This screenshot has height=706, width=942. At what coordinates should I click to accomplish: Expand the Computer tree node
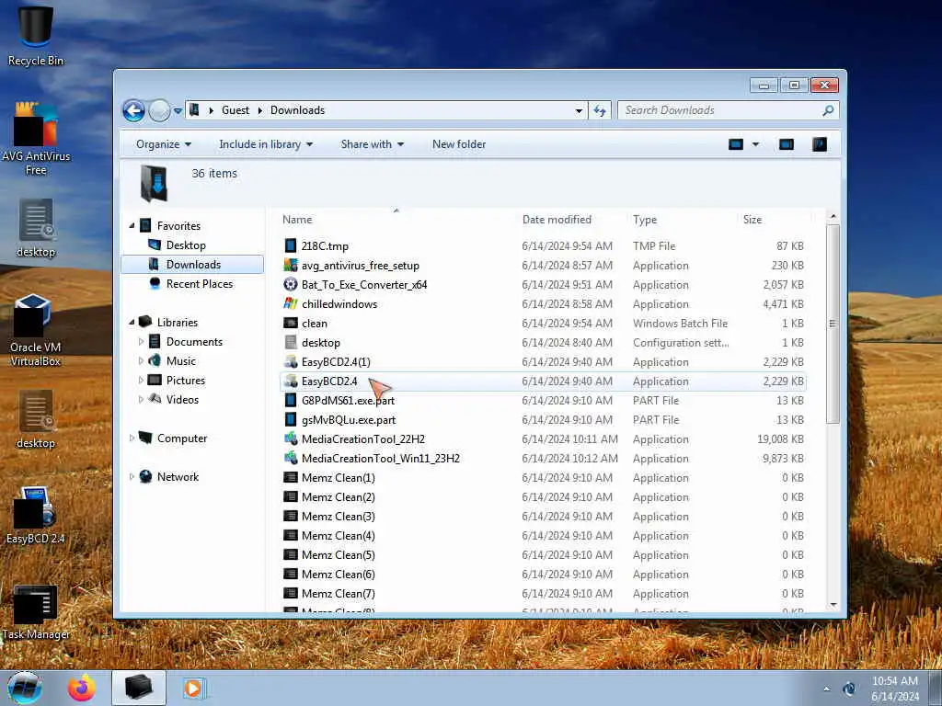coord(132,438)
